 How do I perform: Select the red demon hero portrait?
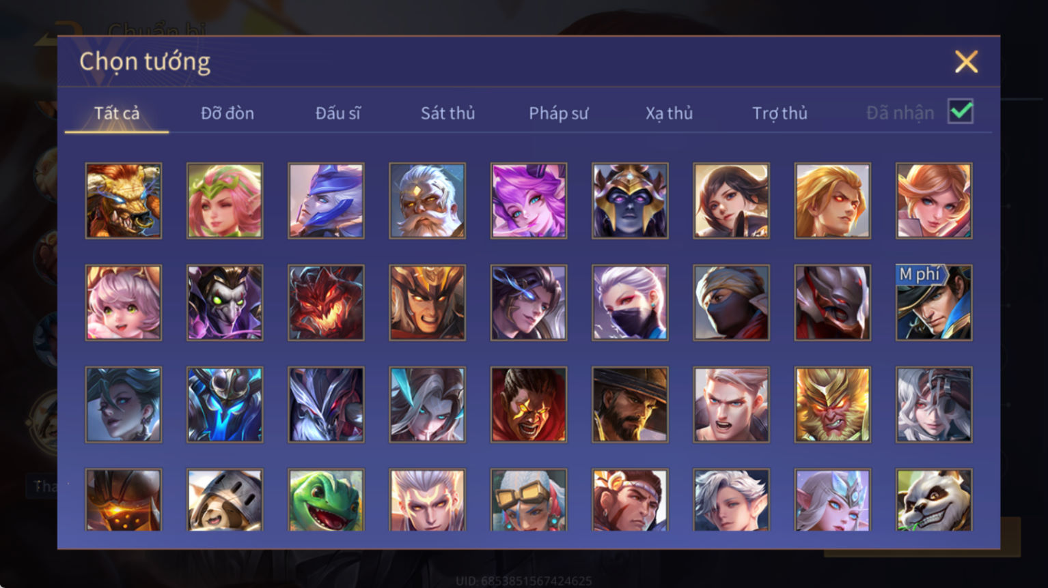pos(326,303)
